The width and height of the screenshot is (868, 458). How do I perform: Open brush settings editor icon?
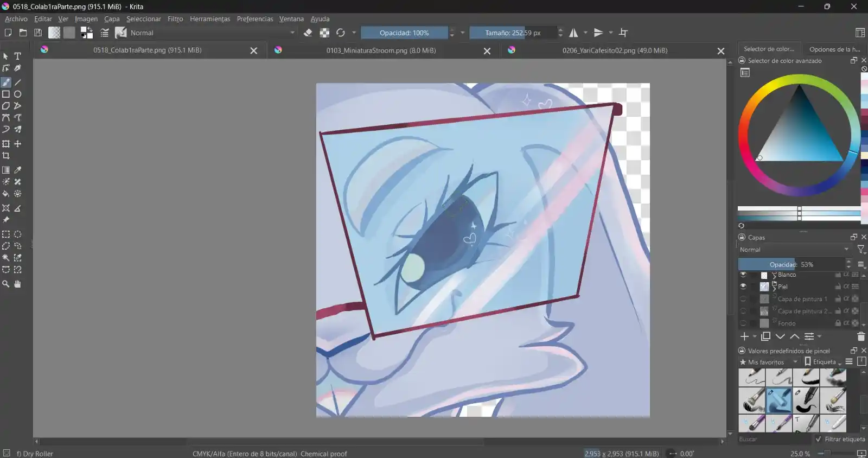[x=105, y=33]
